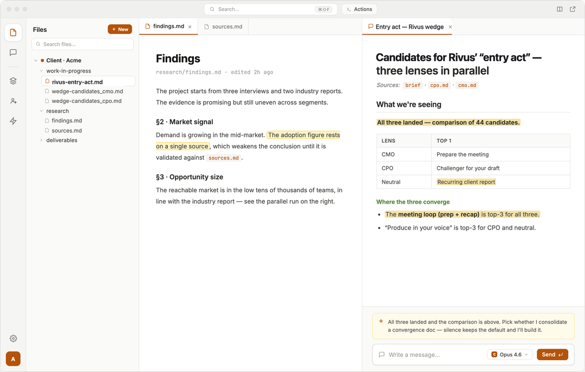The image size is (585, 372).
Task: Open the layers stack sidebar icon
Action: point(13,81)
